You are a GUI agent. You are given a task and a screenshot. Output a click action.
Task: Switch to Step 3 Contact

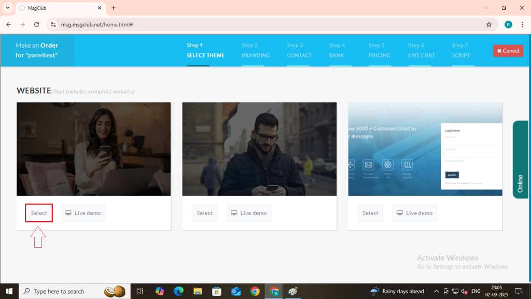[x=299, y=50]
